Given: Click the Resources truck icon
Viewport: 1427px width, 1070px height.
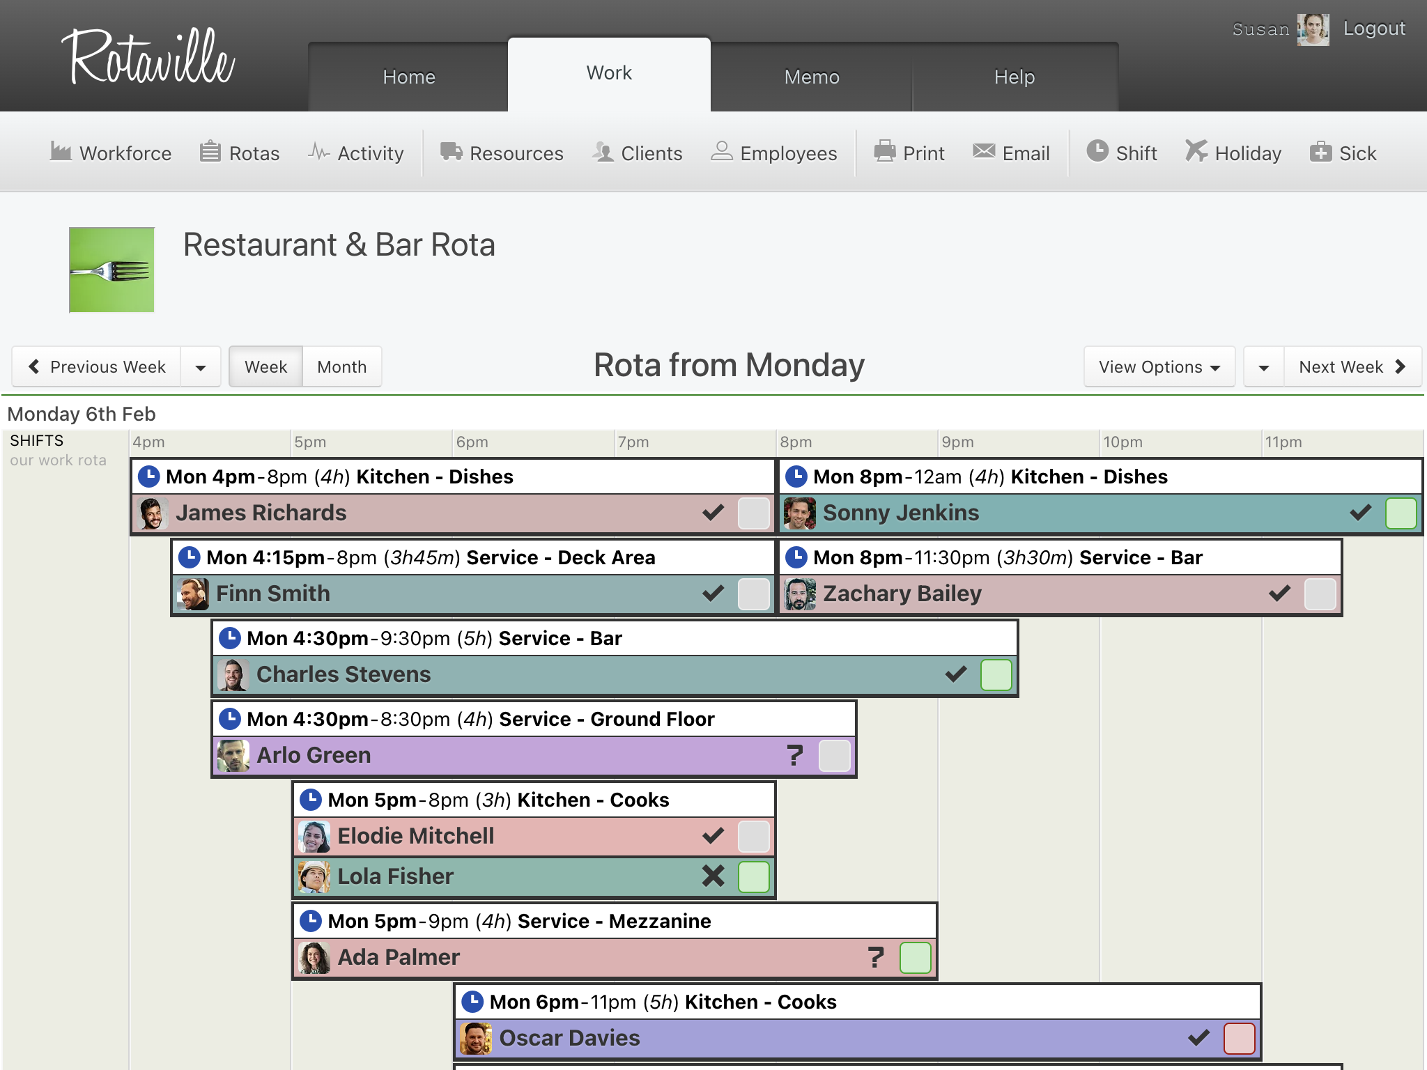Looking at the screenshot, I should (x=452, y=151).
